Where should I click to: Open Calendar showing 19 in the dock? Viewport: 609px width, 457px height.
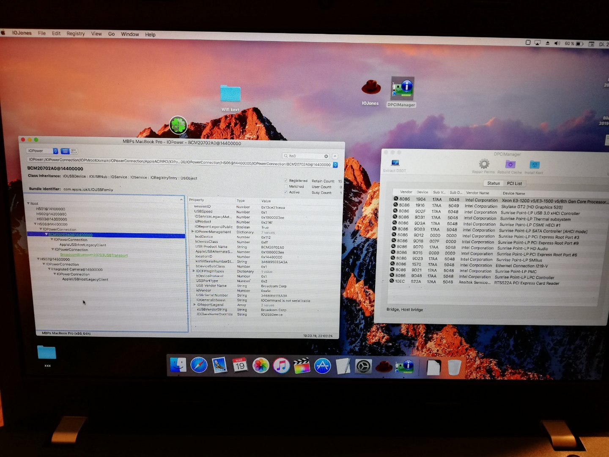point(240,365)
